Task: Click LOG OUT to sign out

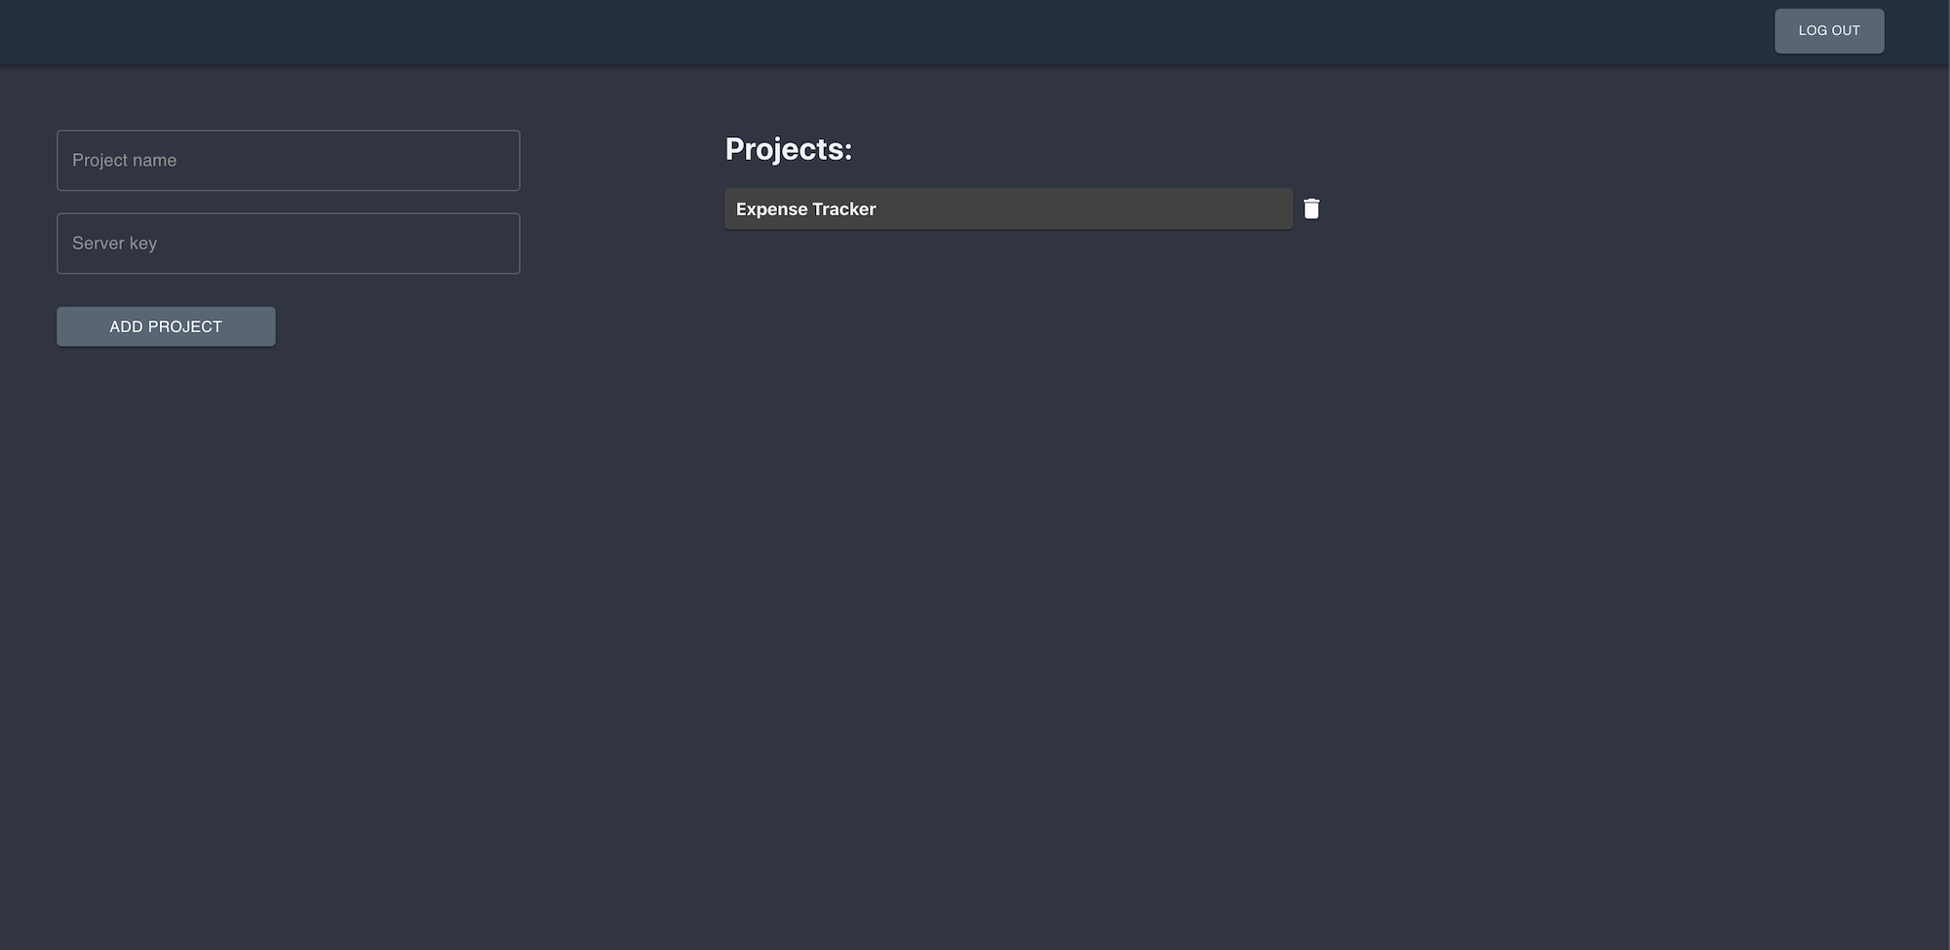Action: [1829, 30]
